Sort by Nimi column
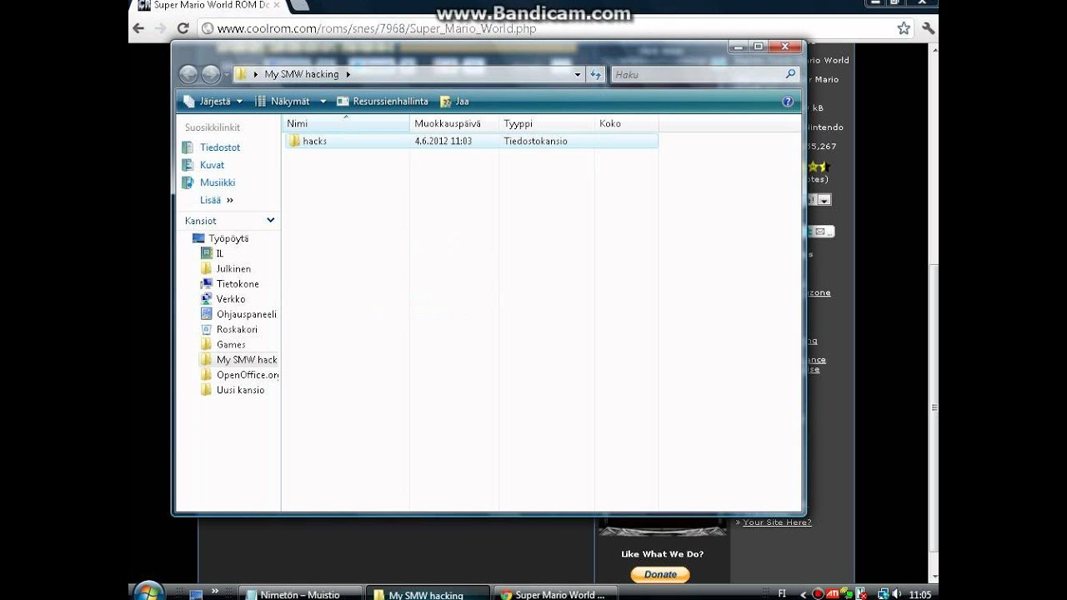The height and width of the screenshot is (600, 1067). [346, 123]
